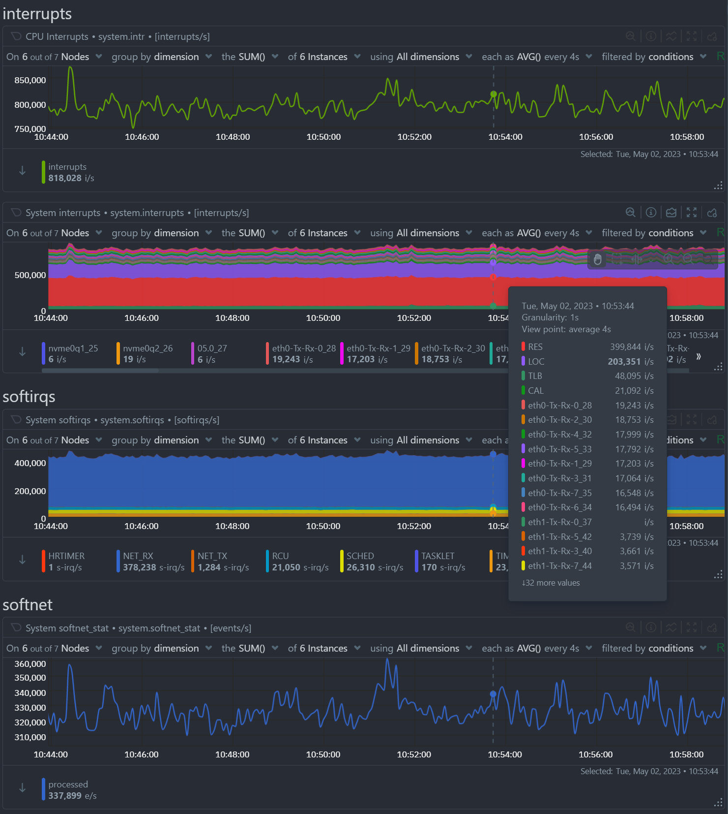Add System interrupts chart to a dashboard
The width and height of the screenshot is (728, 814).
[x=712, y=213]
